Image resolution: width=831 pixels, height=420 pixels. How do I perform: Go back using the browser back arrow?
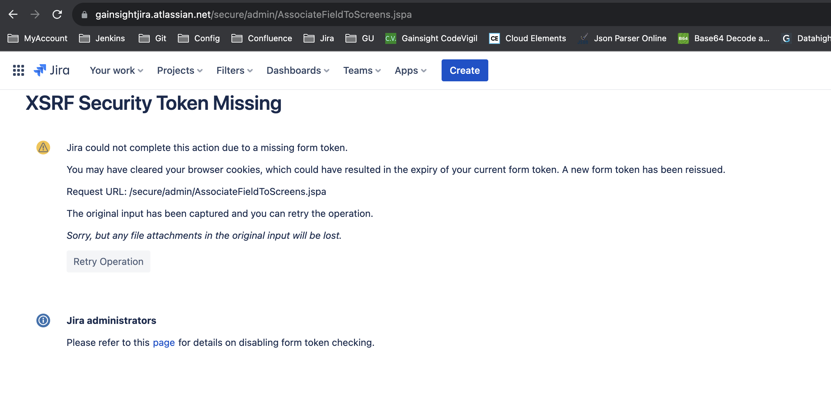pos(13,14)
